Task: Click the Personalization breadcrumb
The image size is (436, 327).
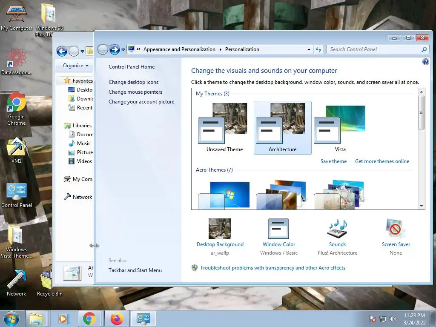Action: [x=242, y=49]
